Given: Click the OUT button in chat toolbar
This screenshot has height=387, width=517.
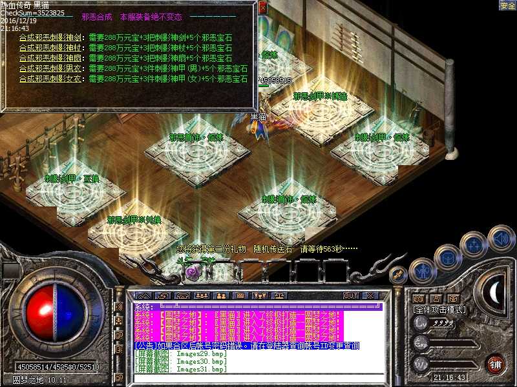Looking at the screenshot, I should 351,295.
